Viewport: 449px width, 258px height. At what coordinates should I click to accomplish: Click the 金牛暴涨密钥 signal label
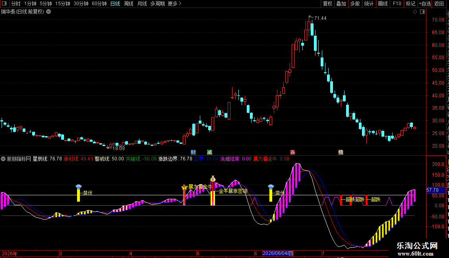233,191
